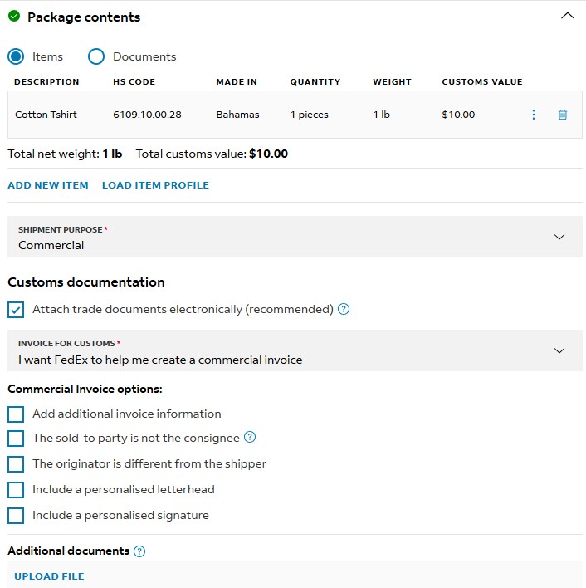Collapse the Package contents section
The image size is (586, 588).
coord(568,16)
